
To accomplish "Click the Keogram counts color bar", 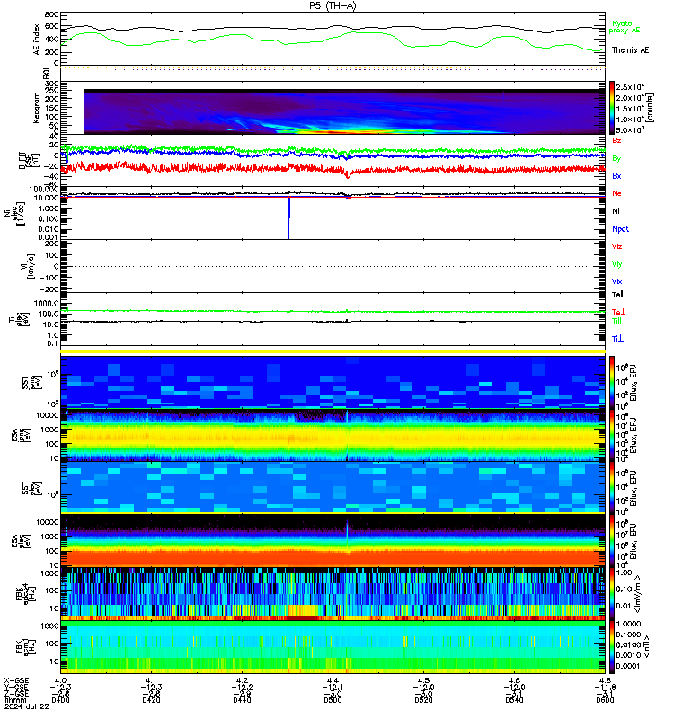I will (612, 107).
